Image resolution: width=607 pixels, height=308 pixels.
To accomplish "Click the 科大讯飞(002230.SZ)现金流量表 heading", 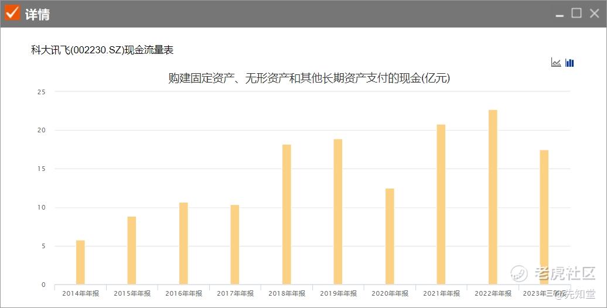I will (x=102, y=50).
